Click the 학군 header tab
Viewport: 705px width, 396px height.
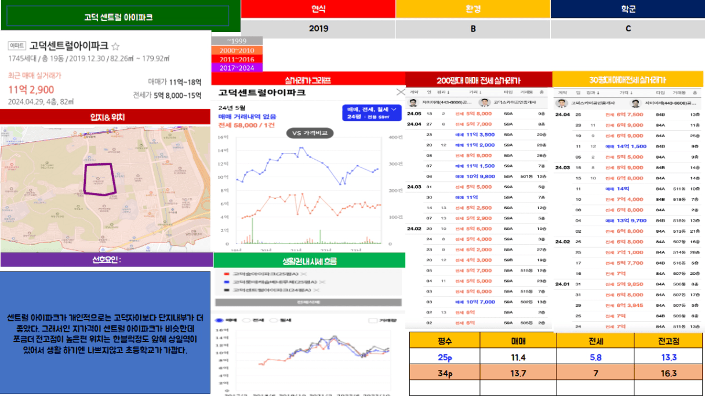coord(627,9)
